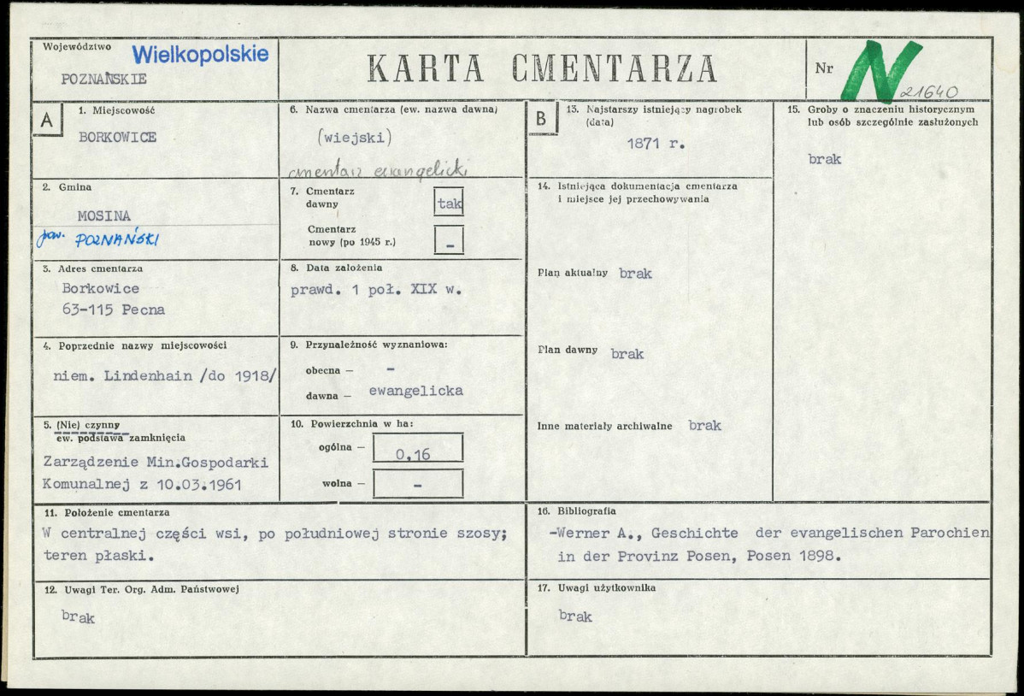This screenshot has width=1024, height=696.
Task: Click handwritten 'cmentarz ewangelicki'
Action: coord(378,169)
